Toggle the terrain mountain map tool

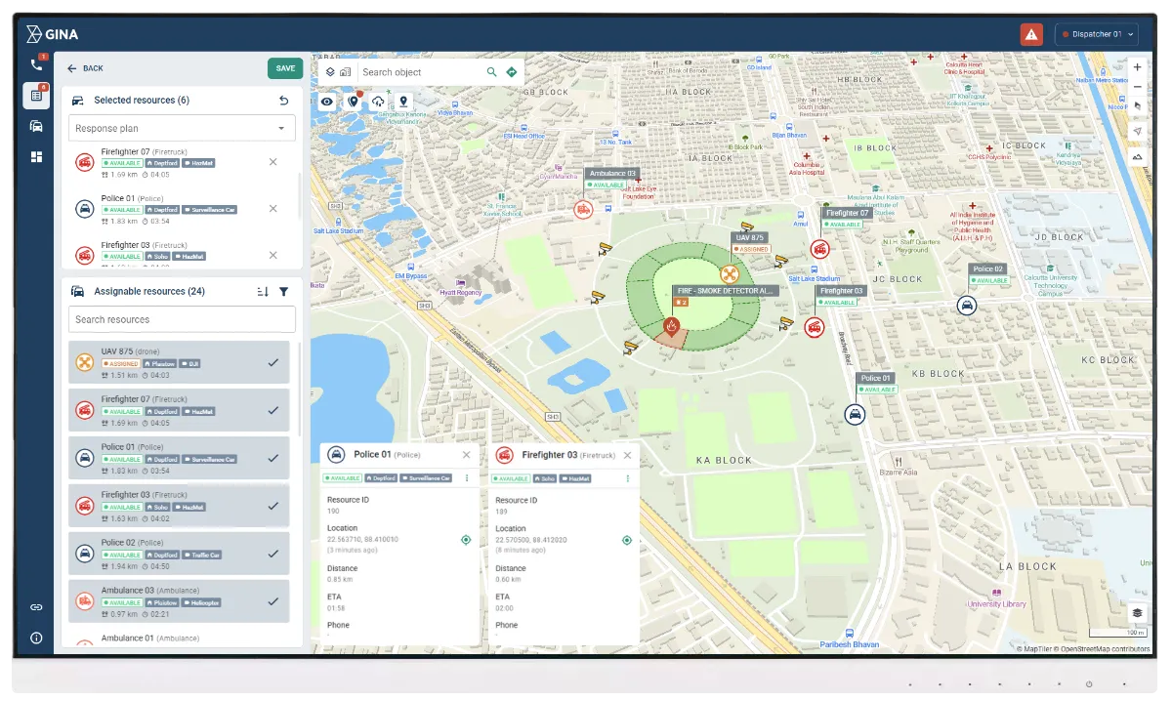(x=1137, y=156)
